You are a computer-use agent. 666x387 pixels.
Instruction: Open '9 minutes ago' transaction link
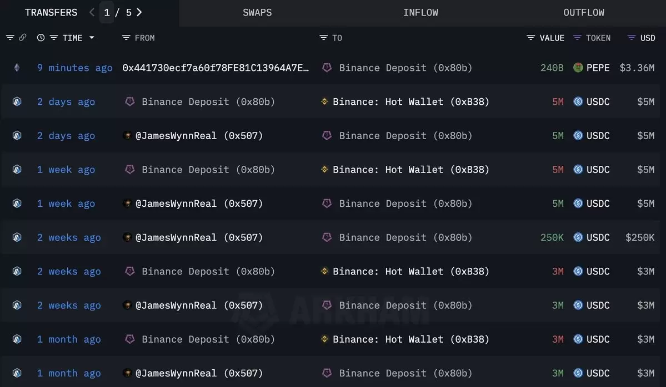click(74, 68)
